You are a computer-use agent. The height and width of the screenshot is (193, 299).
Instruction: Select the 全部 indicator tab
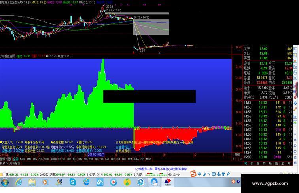16,159
